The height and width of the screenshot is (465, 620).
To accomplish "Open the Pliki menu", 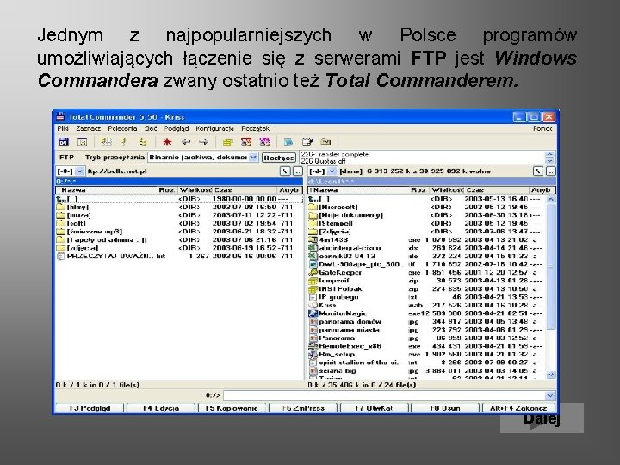I will [x=63, y=128].
